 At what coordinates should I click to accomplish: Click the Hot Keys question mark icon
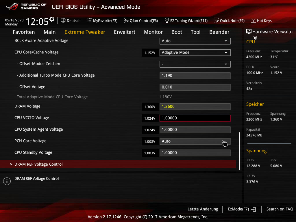coord(253,20)
